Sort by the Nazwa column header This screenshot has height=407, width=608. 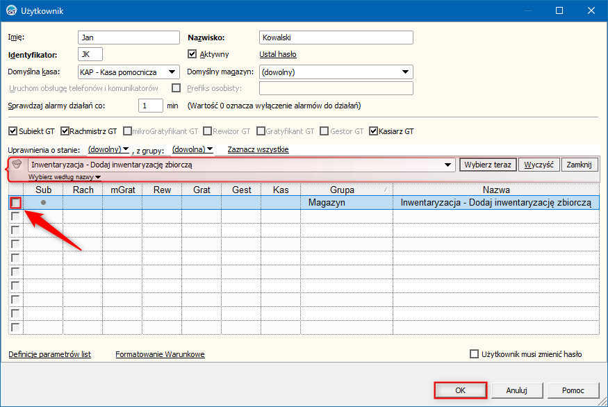click(x=496, y=190)
